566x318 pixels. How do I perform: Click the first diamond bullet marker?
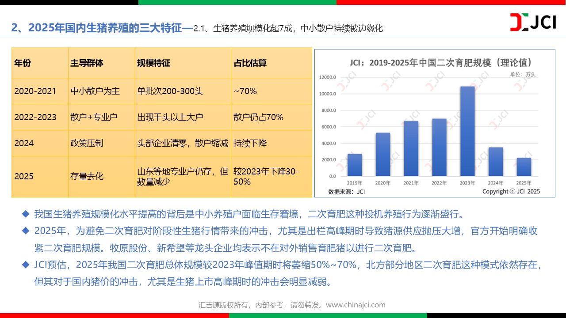(x=26, y=215)
